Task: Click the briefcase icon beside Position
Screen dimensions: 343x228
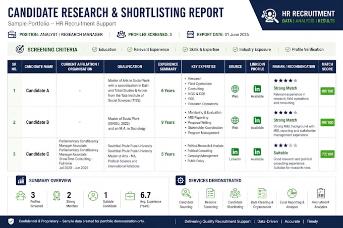Action: pos(12,34)
